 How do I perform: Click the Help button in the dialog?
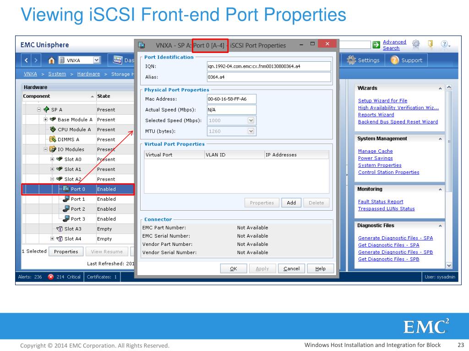320,269
